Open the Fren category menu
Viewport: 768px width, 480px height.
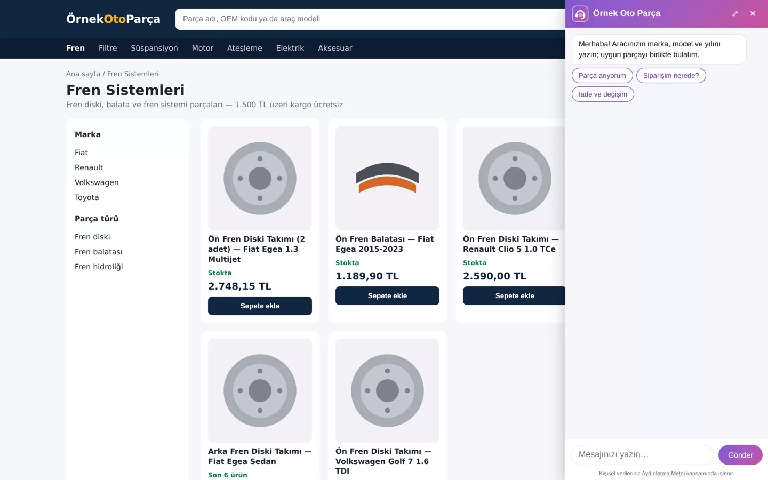pos(75,48)
